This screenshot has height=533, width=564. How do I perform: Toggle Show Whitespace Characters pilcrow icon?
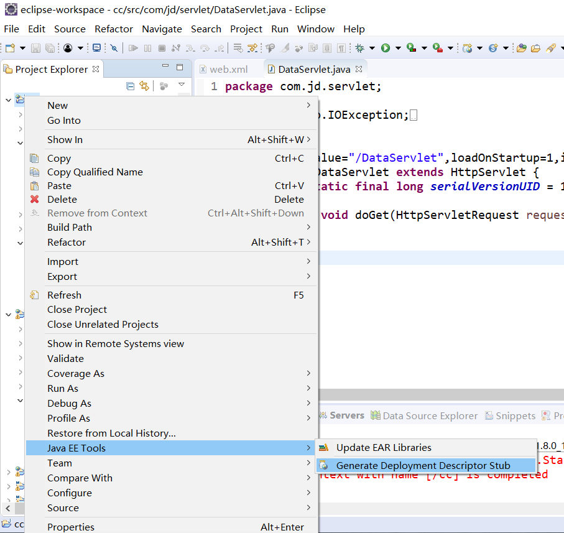click(x=341, y=48)
